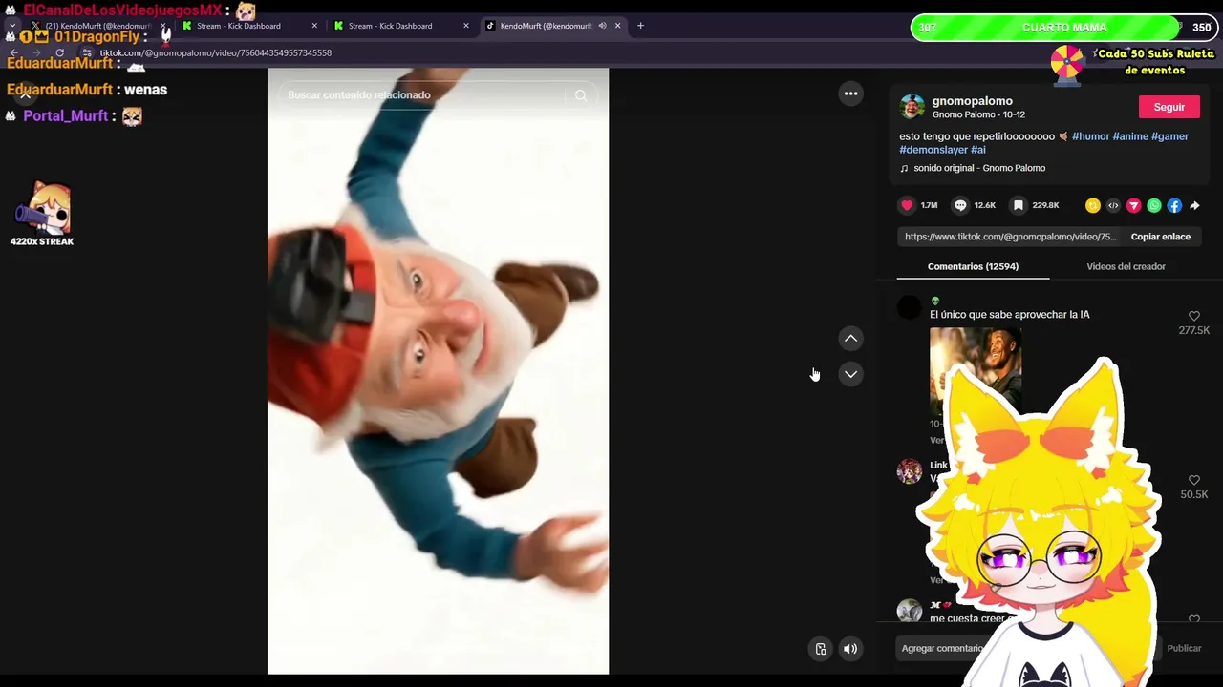1223x687 pixels.
Task: Open the gnomopalomo profile name
Action: point(972,101)
